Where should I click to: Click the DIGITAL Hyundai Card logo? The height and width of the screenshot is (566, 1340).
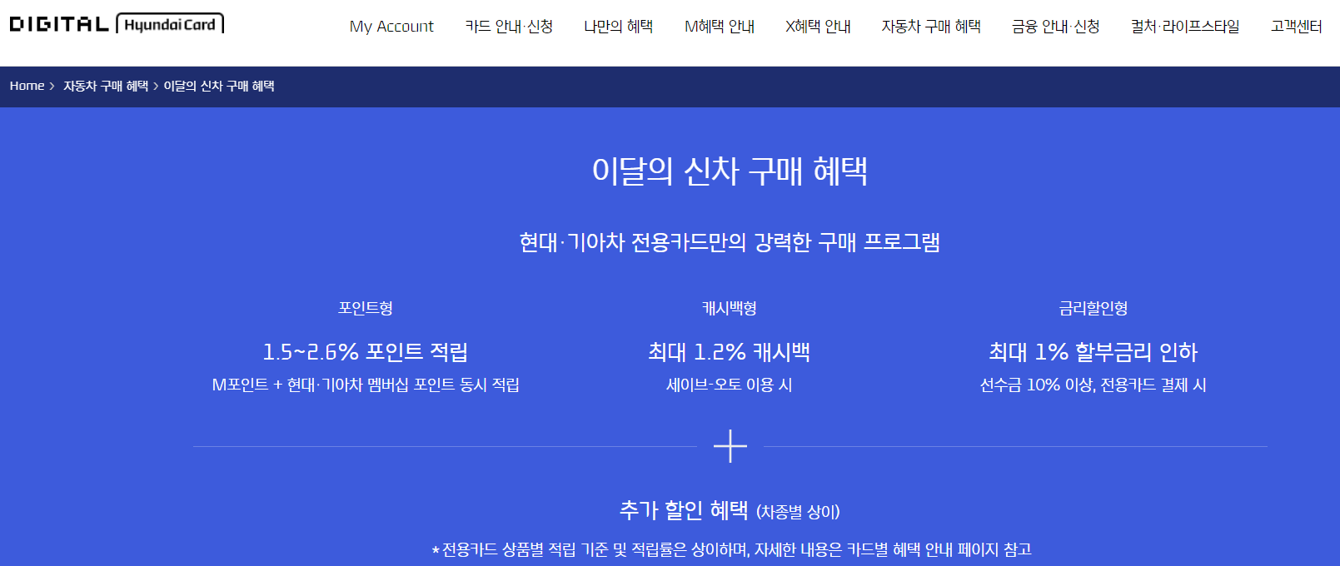[117, 23]
